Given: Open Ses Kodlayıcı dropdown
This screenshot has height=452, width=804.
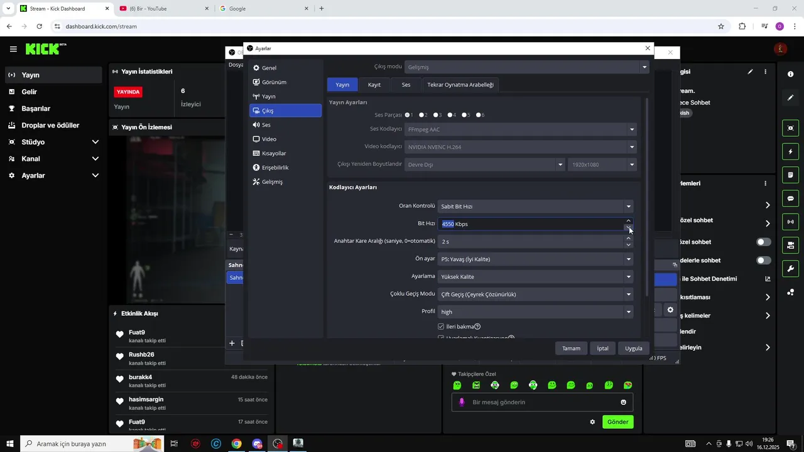Looking at the screenshot, I should 521,129.
